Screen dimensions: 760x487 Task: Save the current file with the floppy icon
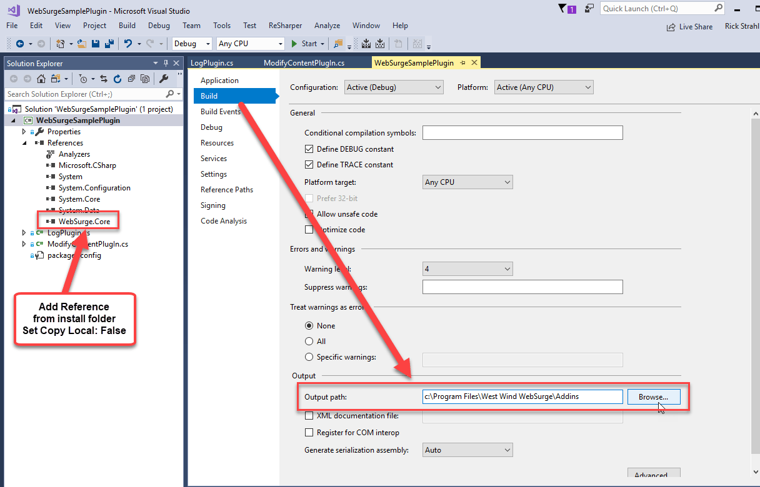[x=96, y=44]
